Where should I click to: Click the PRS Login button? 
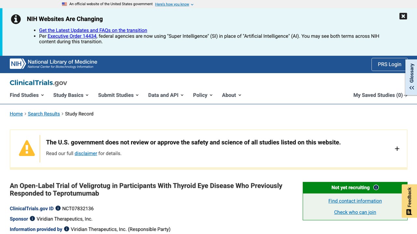389,64
